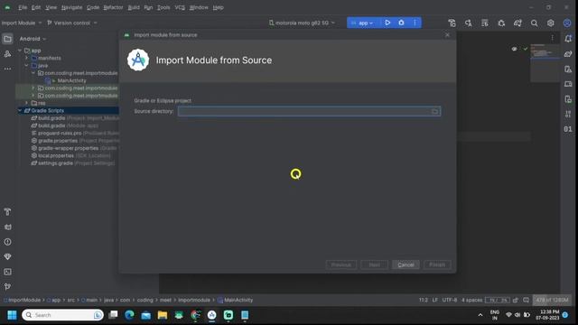Open Git version control sidebar icon

(7, 286)
